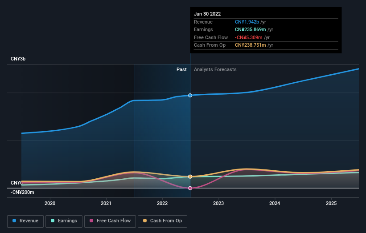Toggle the Earnings legend button
The width and height of the screenshot is (366, 233).
click(64, 221)
